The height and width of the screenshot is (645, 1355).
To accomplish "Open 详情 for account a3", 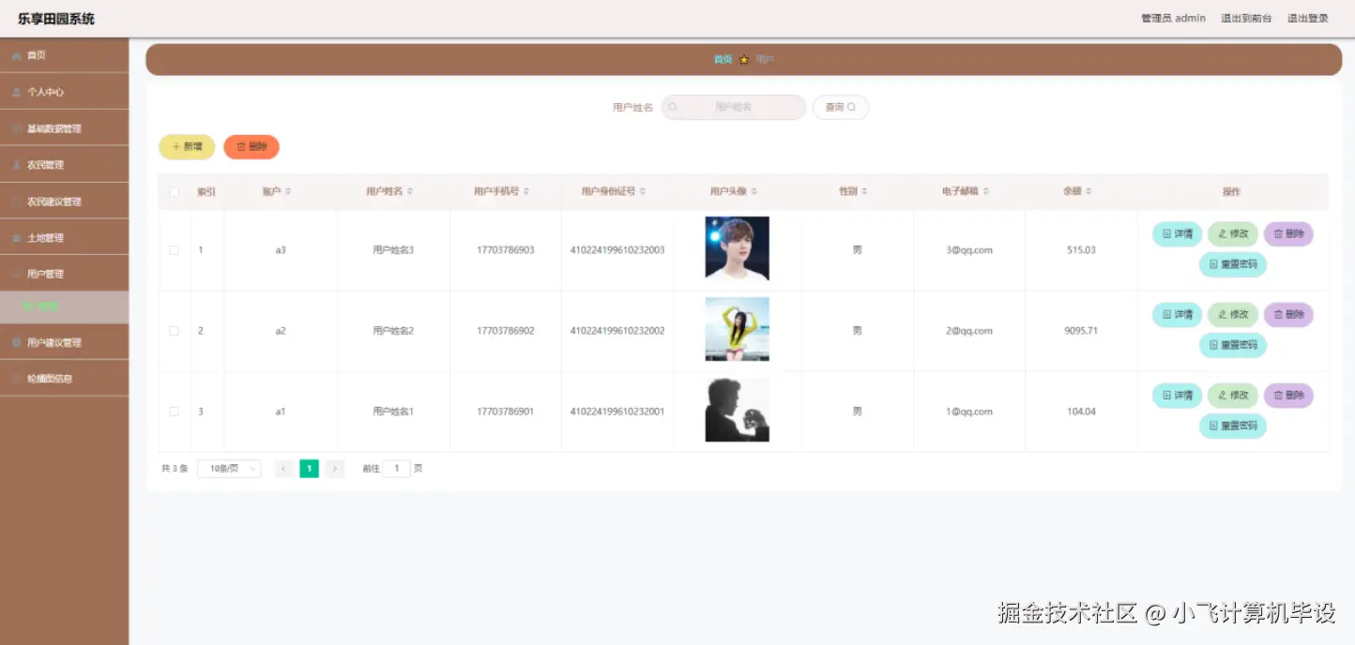I will click(1177, 234).
